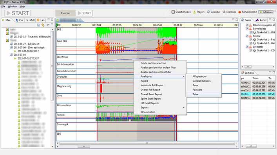This screenshot has height=155, width=277.
Task: Switch to the Measurement perspective button
Action: pos(266,12)
